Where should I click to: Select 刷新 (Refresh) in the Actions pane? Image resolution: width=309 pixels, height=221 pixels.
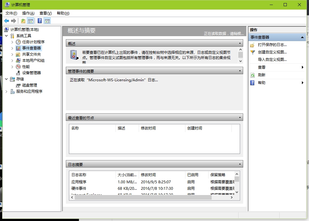[261, 75]
